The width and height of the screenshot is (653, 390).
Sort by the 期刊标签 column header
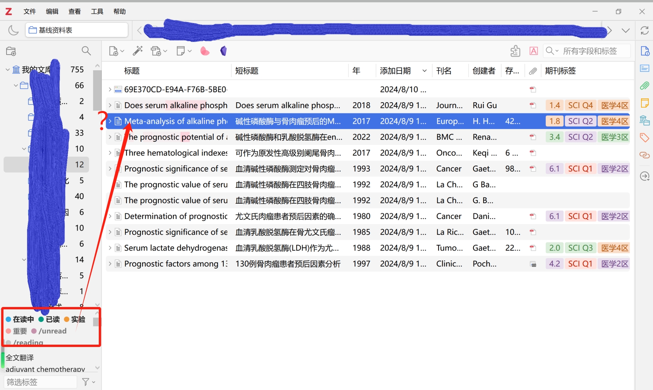pos(560,71)
